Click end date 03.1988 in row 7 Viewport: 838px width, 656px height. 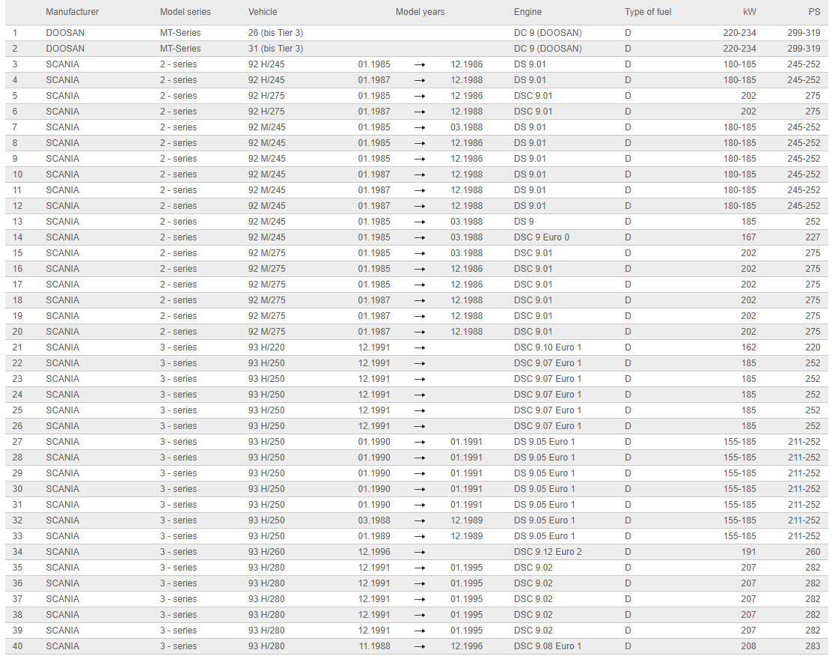[x=467, y=127]
